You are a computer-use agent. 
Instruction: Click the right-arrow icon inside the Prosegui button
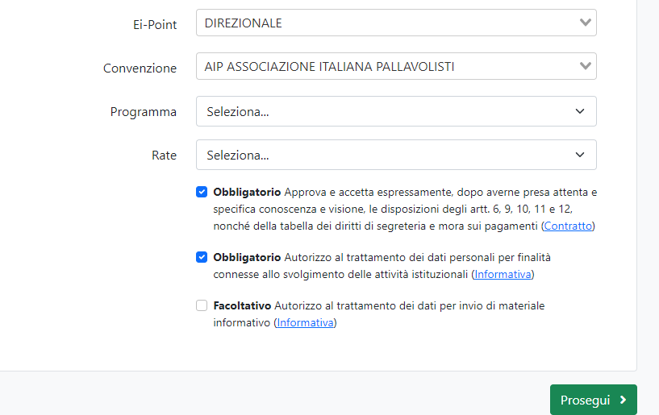point(623,400)
